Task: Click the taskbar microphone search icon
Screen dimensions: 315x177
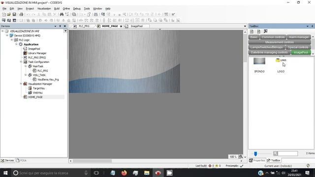Action: coord(86,173)
